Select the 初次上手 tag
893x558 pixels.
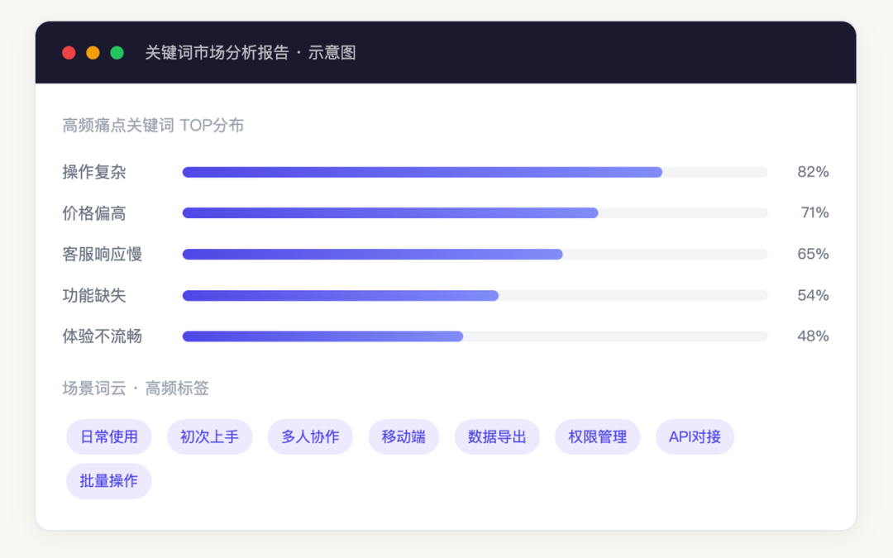pyautogui.click(x=209, y=436)
